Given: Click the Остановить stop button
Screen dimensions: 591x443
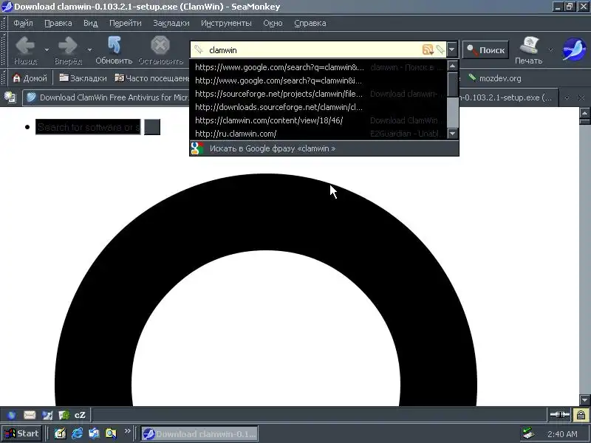Looking at the screenshot, I should [160, 50].
